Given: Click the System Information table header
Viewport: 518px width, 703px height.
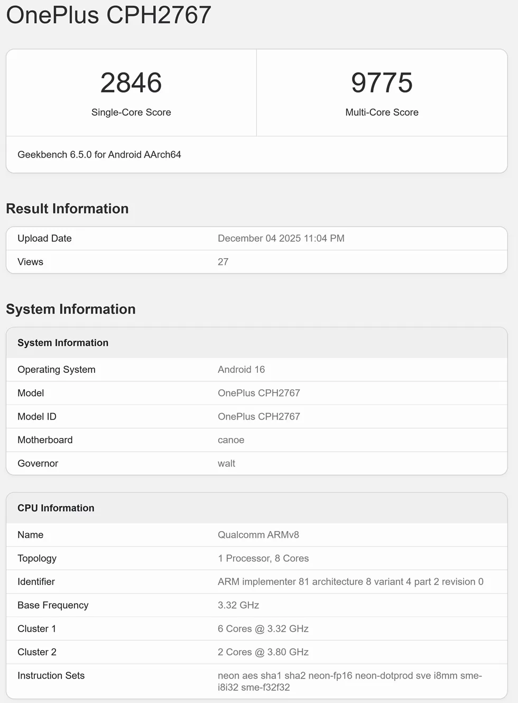Looking at the screenshot, I should 63,343.
